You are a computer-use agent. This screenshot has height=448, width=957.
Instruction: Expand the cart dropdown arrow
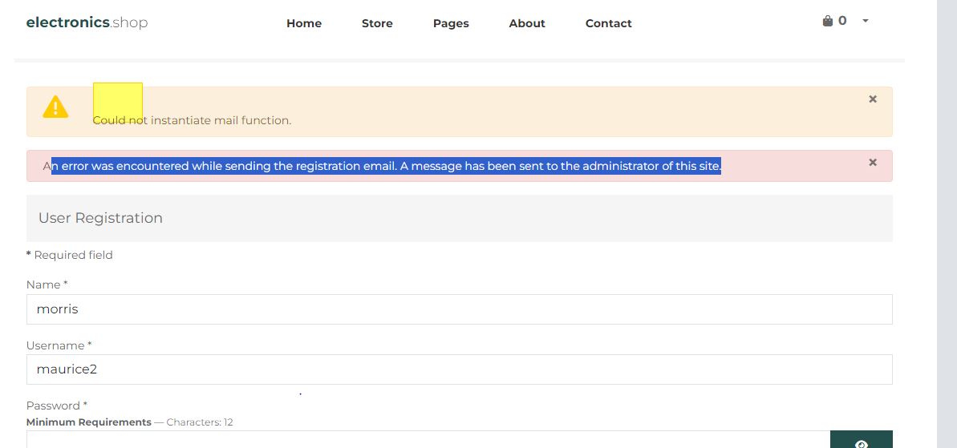(866, 21)
